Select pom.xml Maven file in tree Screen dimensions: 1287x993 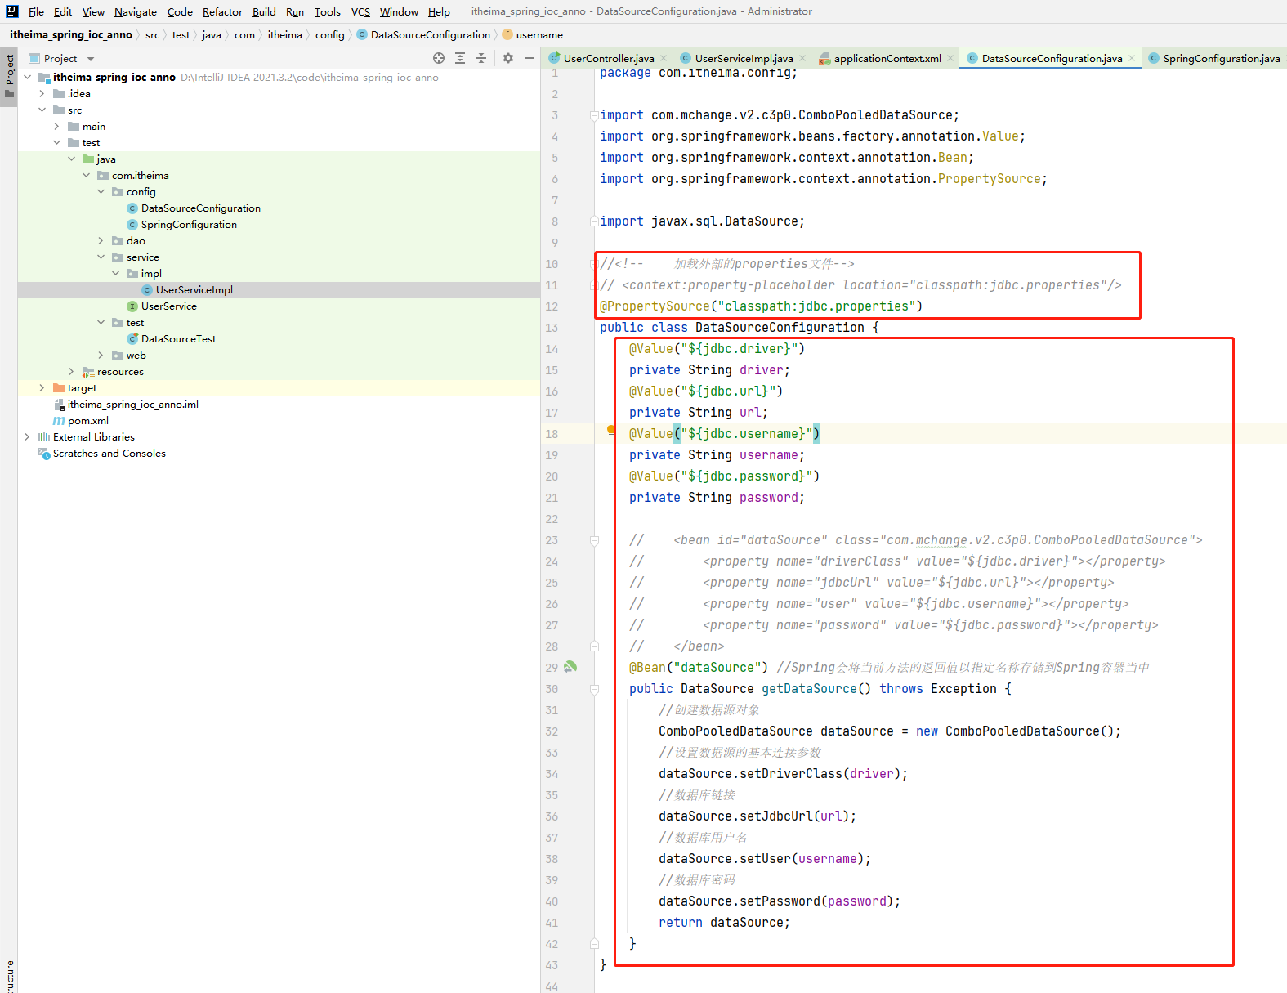[80, 421]
